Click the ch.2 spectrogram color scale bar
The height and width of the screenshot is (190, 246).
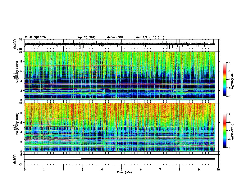(x=225, y=130)
